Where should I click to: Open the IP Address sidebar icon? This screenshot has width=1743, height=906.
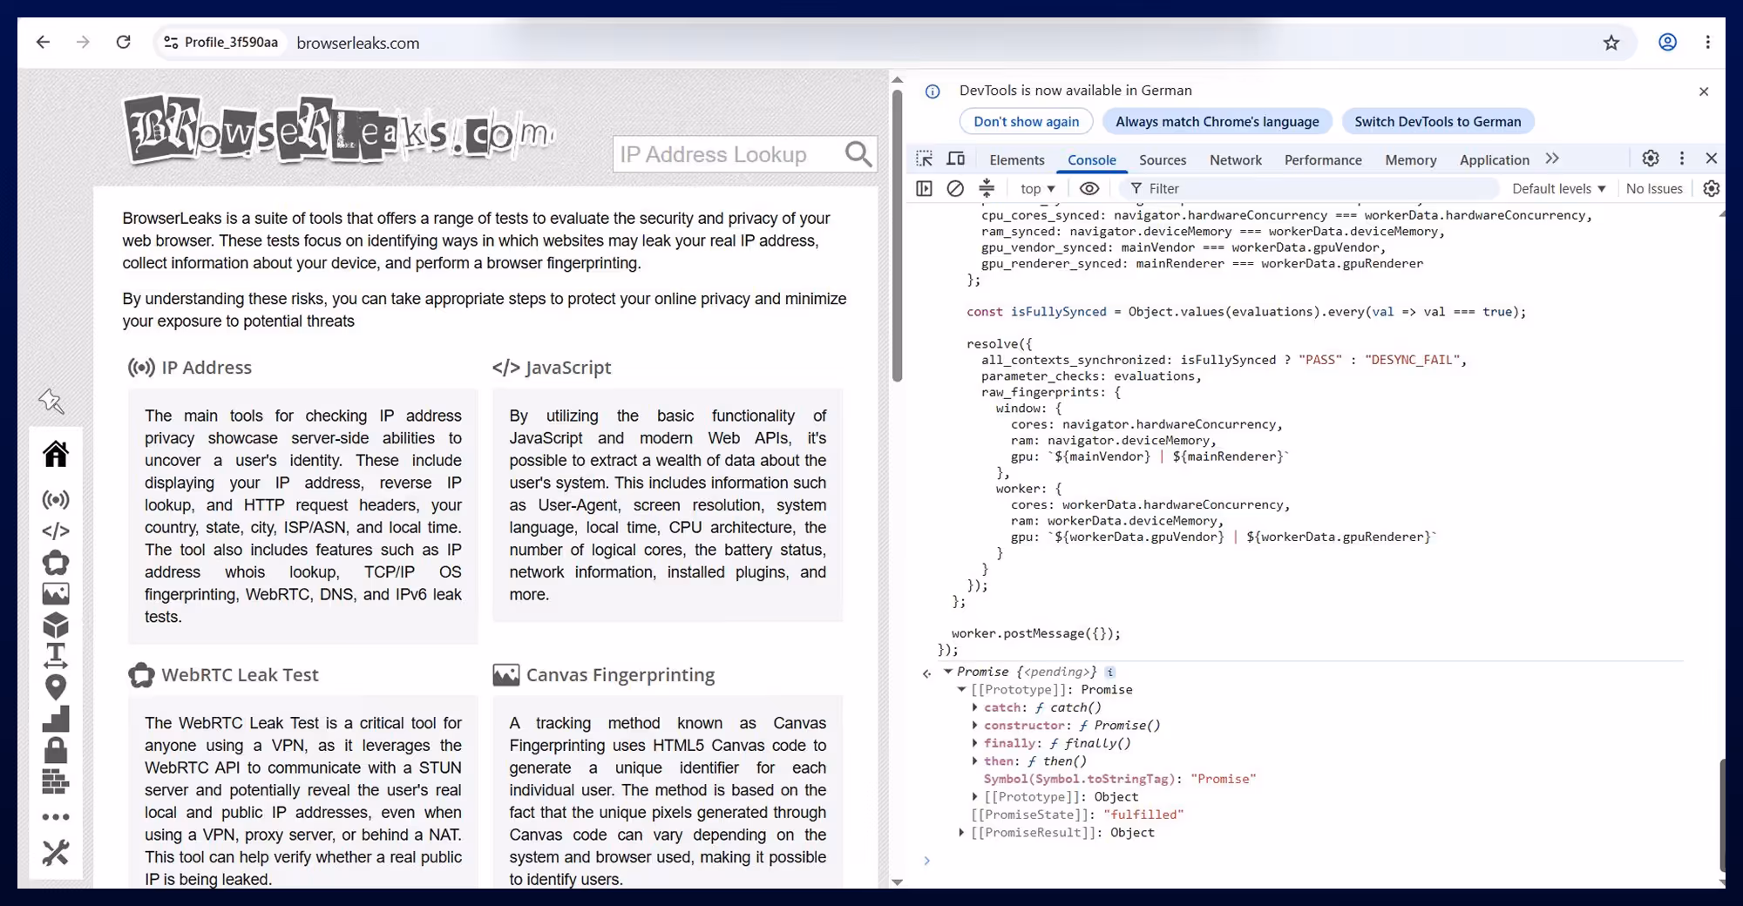tap(56, 499)
